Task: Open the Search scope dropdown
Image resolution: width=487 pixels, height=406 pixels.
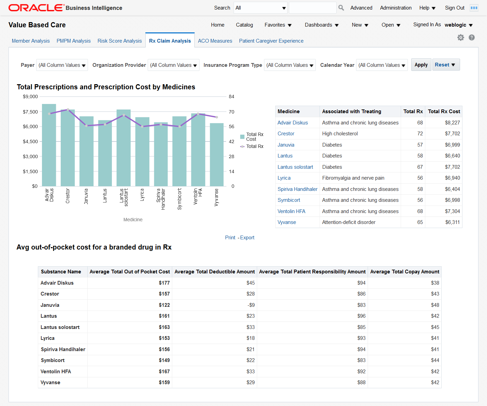Action: pyautogui.click(x=261, y=8)
